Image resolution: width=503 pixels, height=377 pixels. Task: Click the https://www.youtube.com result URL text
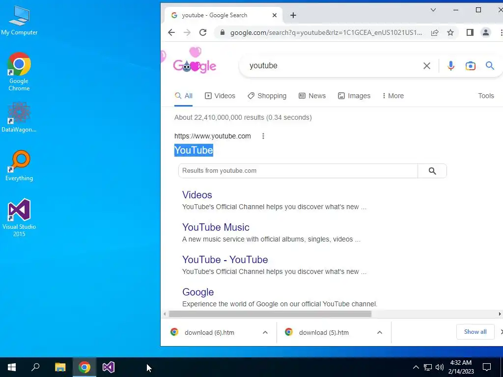[x=212, y=136]
